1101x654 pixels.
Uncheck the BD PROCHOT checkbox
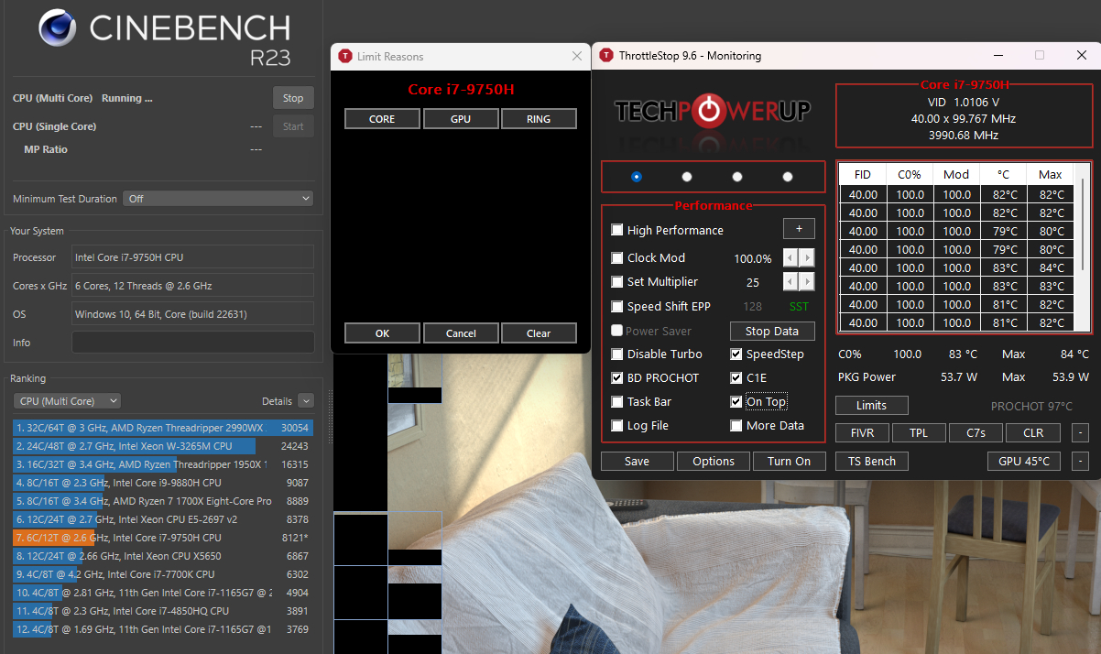coord(617,378)
